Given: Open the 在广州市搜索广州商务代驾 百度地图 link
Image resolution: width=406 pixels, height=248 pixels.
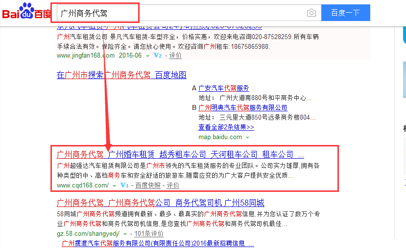Looking at the screenshot, I should click(x=121, y=75).
